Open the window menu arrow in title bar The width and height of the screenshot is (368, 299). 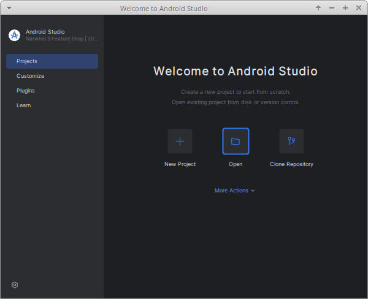(x=9, y=8)
